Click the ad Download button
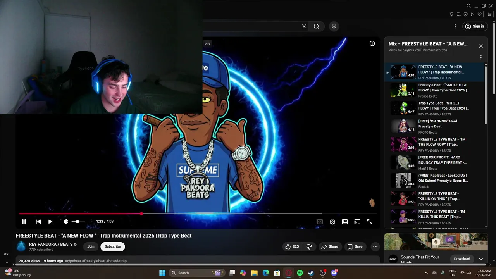Viewport: 496px width, 279px height. [462, 259]
